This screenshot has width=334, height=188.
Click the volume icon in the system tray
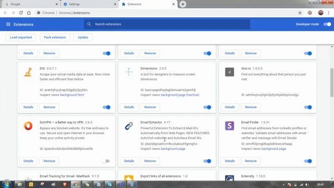point(307,184)
